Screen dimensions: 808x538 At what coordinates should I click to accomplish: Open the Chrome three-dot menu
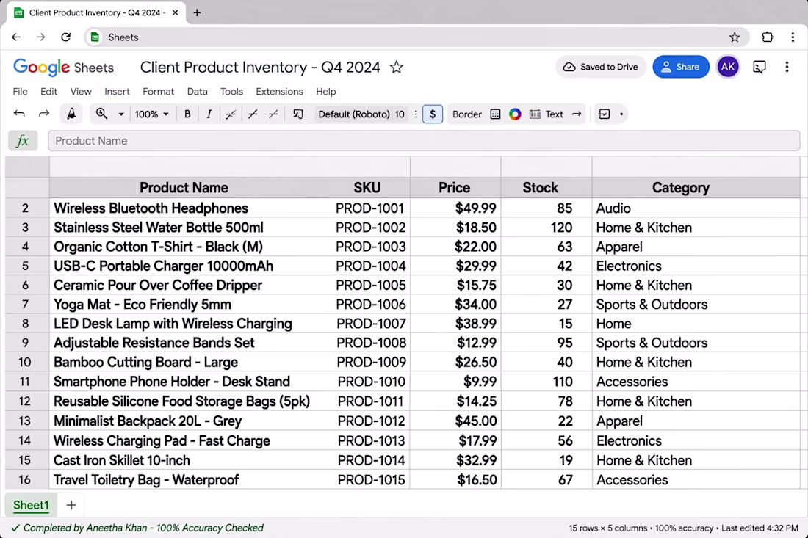click(793, 37)
